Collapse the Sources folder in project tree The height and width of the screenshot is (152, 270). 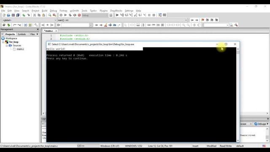pyautogui.click(x=7, y=46)
